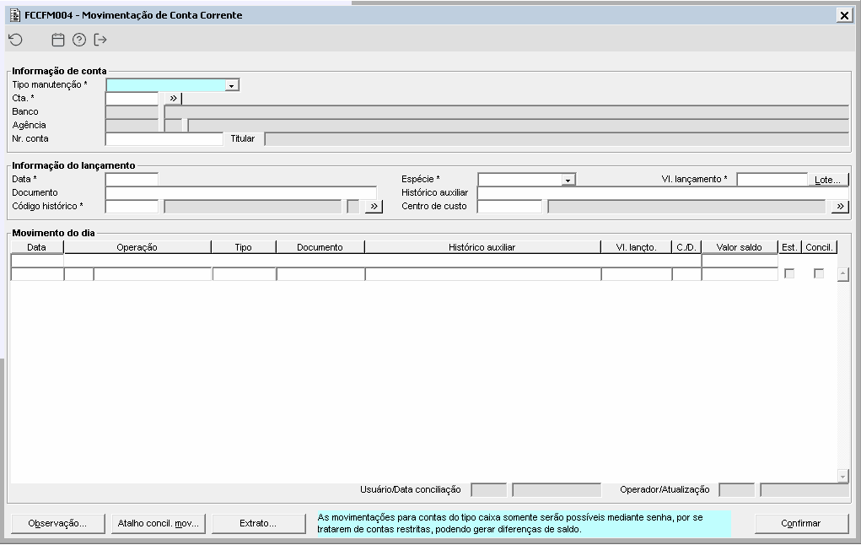Screen dimensions: 861x545
Task: Focus the Código histórico code field
Action: pos(132,207)
